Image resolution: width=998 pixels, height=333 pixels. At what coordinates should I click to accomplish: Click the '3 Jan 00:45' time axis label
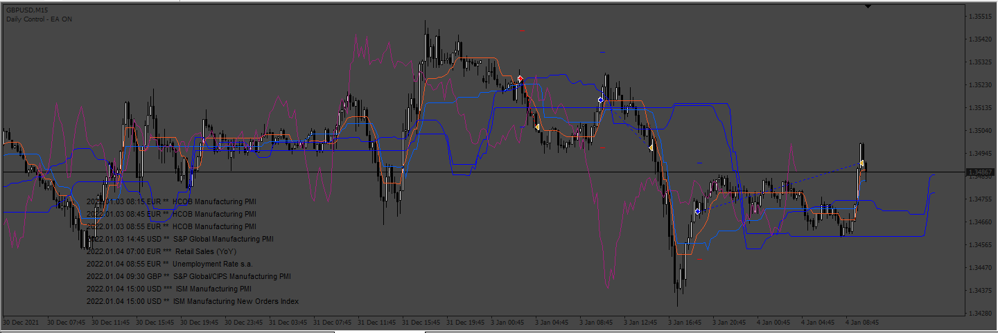coord(509,322)
